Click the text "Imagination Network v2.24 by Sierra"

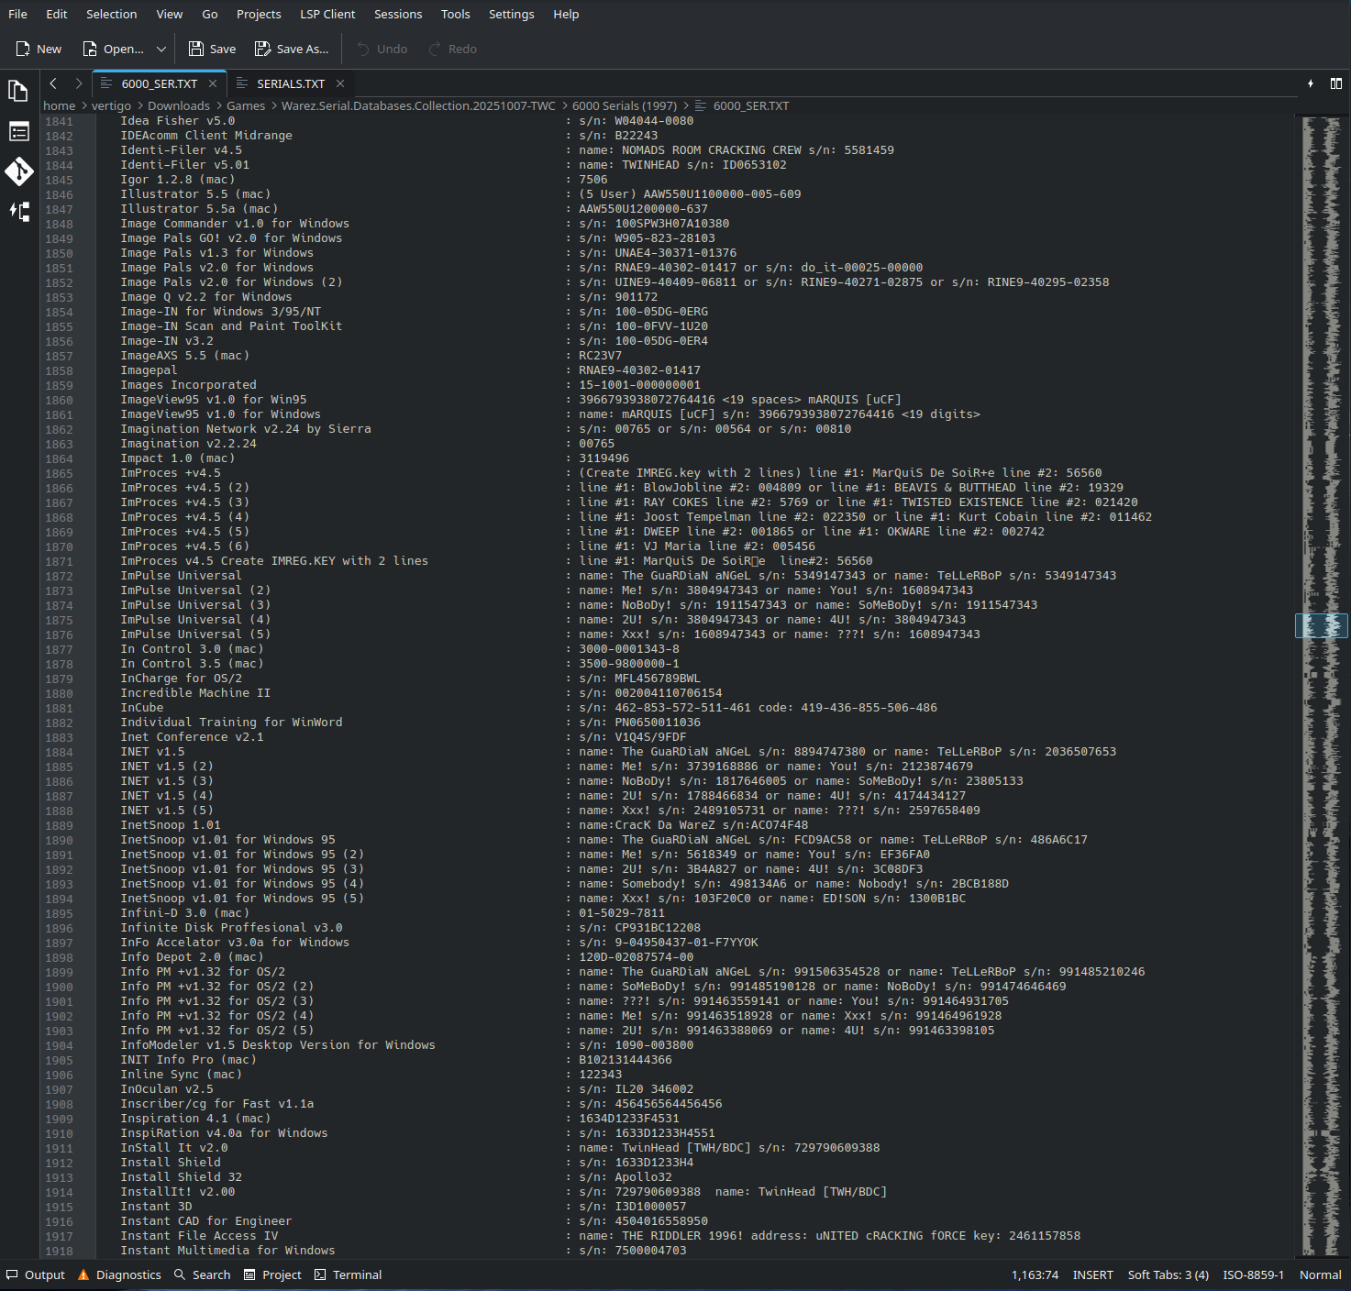click(x=246, y=429)
